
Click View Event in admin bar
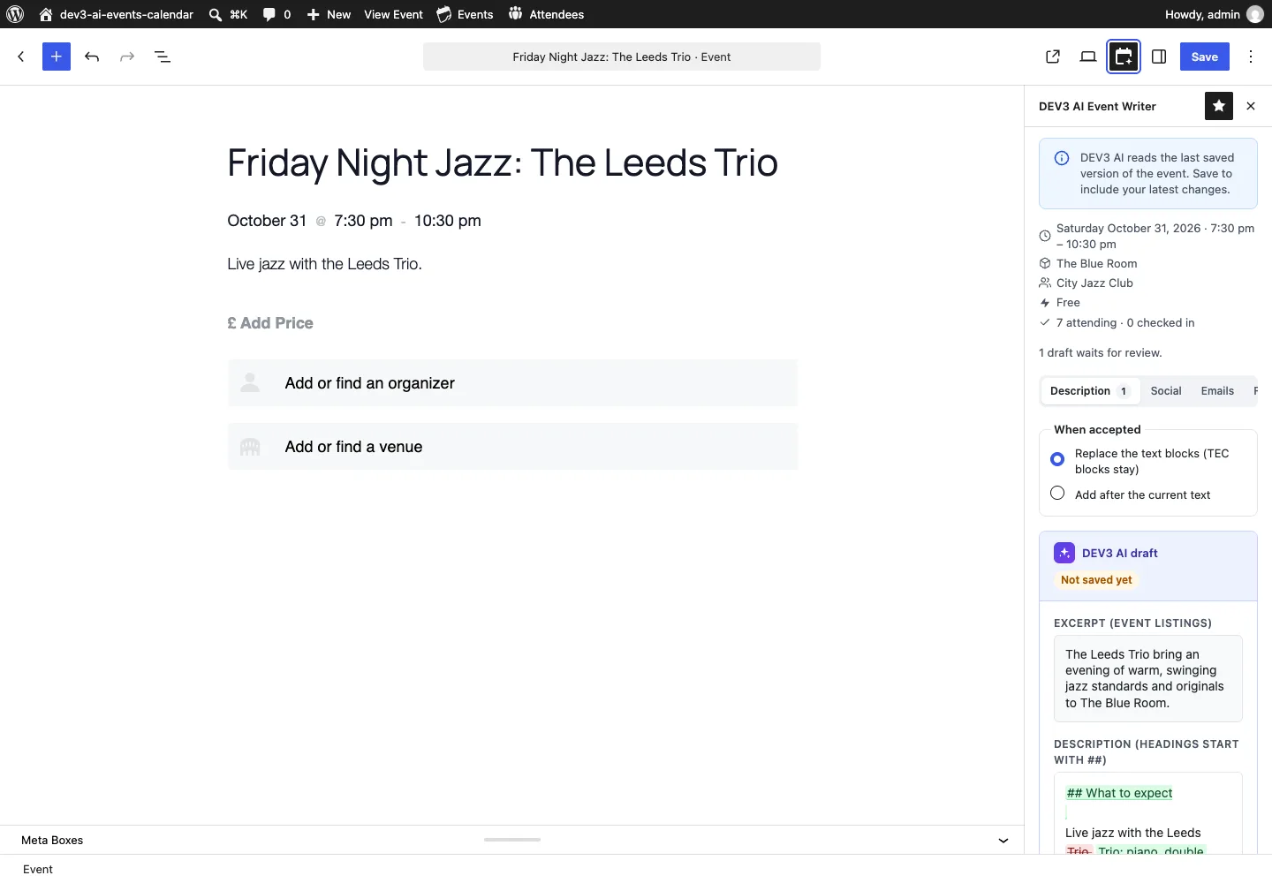(x=393, y=14)
